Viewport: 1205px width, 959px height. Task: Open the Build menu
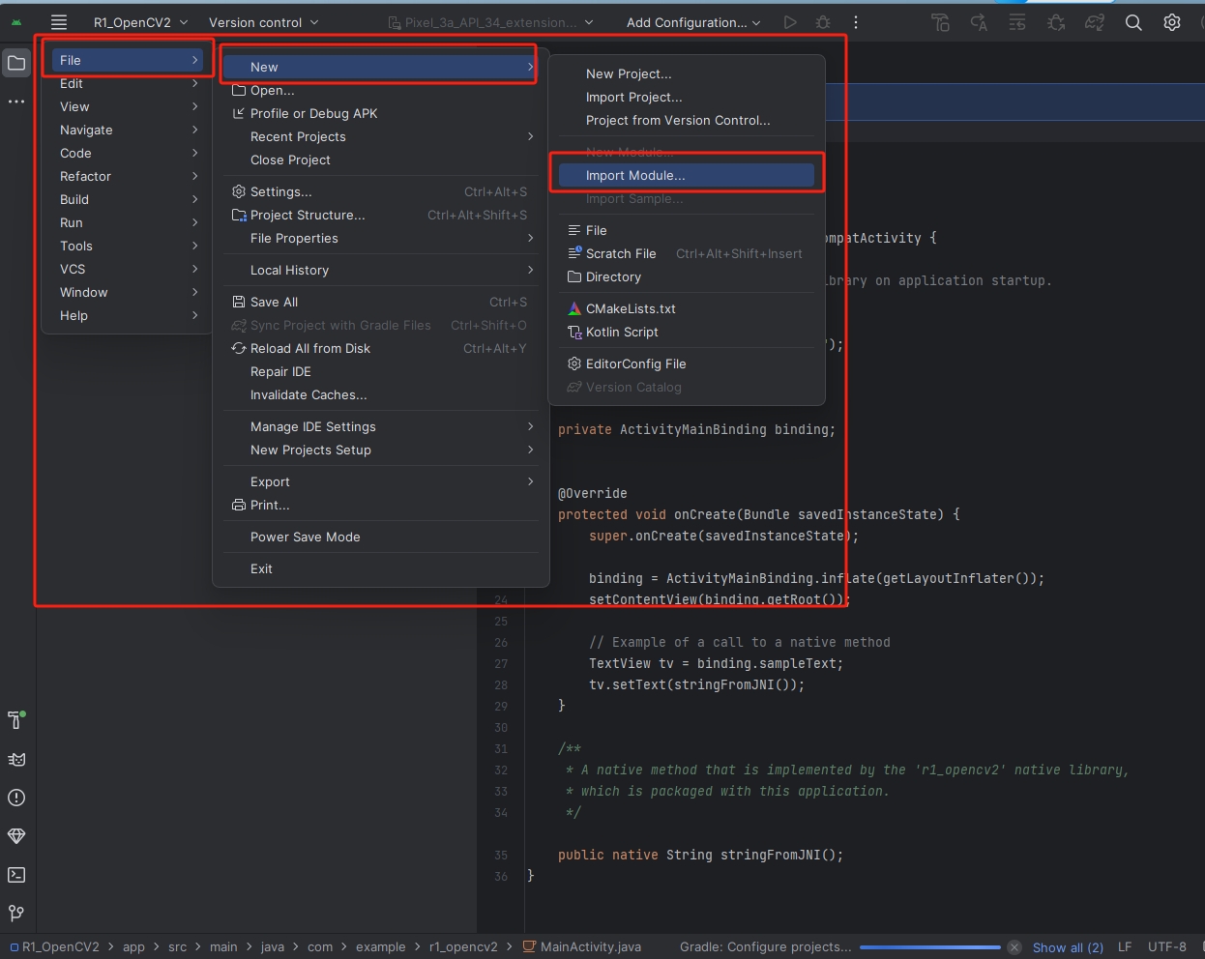point(128,199)
